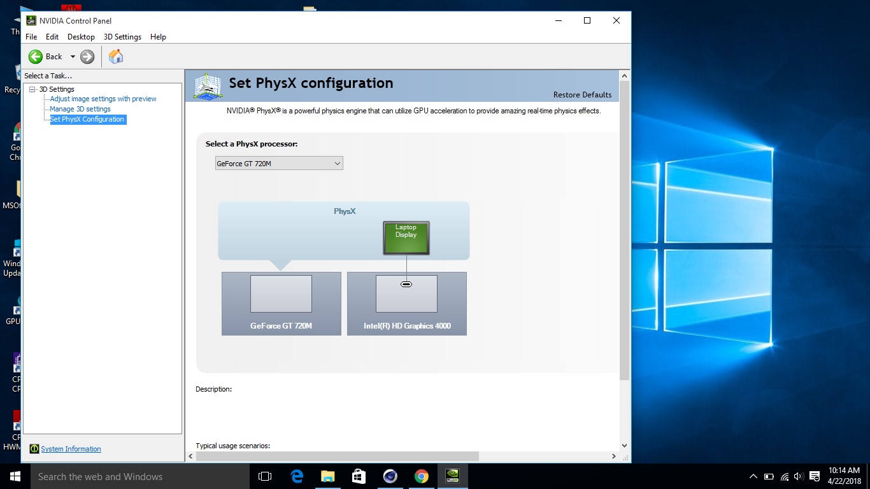Click the System Information icon
This screenshot has height=489, width=870.
tap(34, 449)
